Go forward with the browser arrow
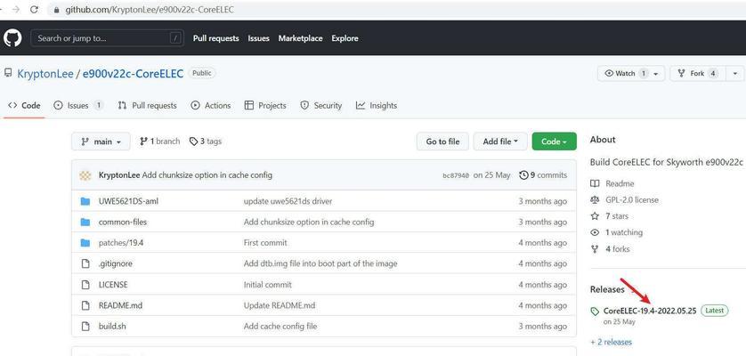 pos(16,10)
